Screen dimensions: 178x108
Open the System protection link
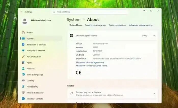(x=117, y=25)
